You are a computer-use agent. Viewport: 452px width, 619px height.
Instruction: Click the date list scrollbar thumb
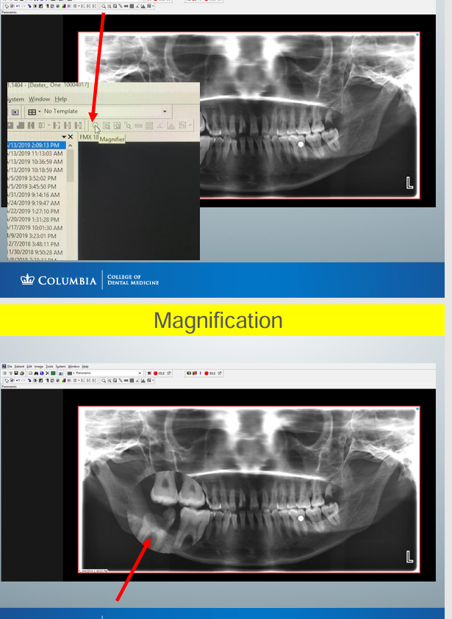pyautogui.click(x=71, y=166)
